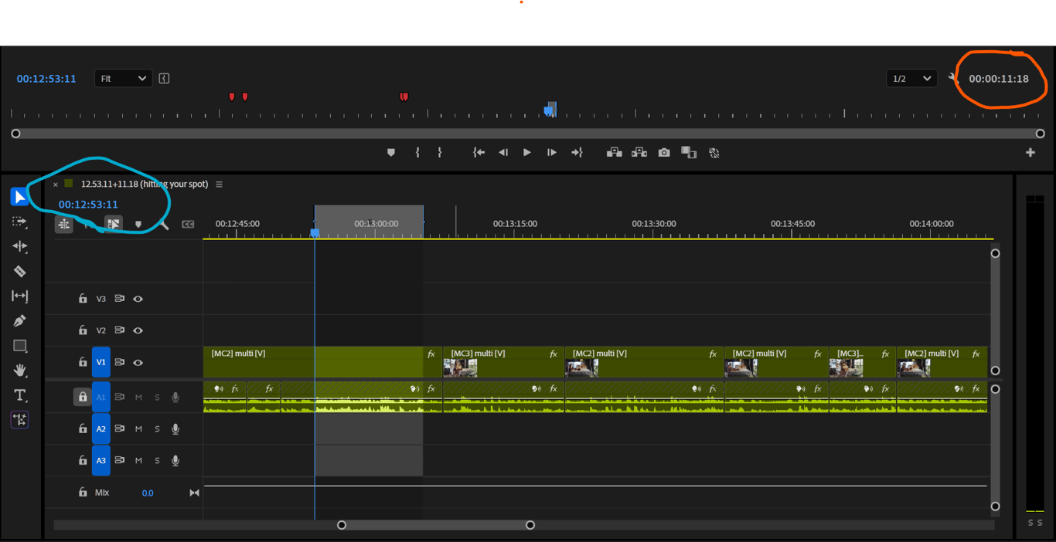
Task: Click the tool icon below the Type tool
Action: pyautogui.click(x=19, y=419)
